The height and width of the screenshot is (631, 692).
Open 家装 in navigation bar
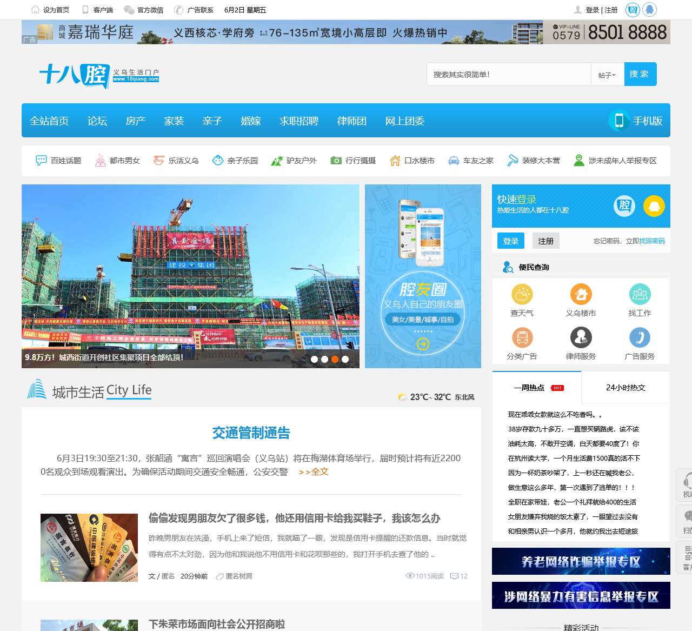click(x=174, y=121)
